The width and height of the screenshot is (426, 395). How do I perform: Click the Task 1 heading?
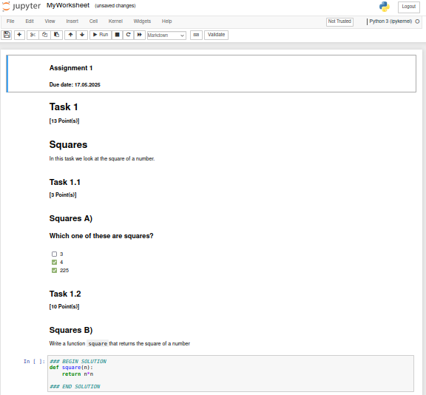pos(64,107)
